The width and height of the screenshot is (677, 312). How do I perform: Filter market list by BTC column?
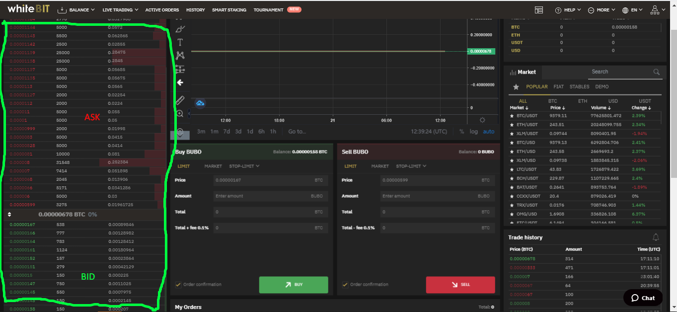pyautogui.click(x=552, y=101)
